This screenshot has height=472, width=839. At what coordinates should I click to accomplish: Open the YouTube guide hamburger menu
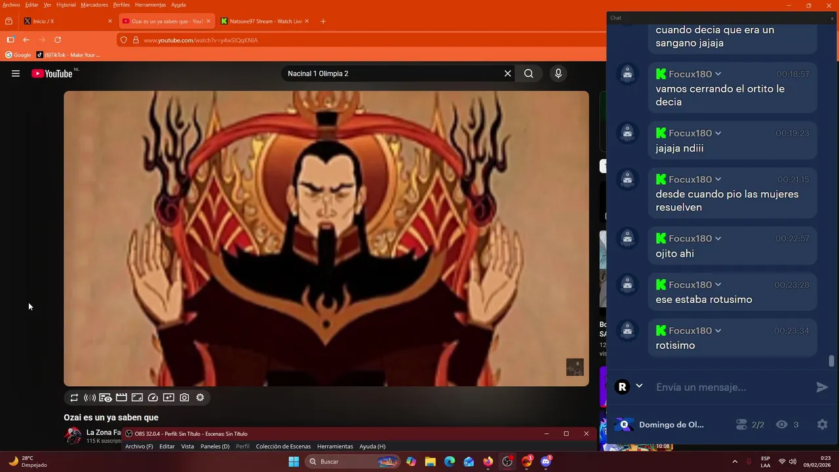pyautogui.click(x=16, y=73)
